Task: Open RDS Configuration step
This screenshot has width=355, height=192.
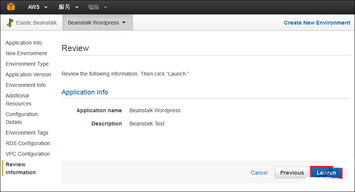Action: click(x=28, y=143)
